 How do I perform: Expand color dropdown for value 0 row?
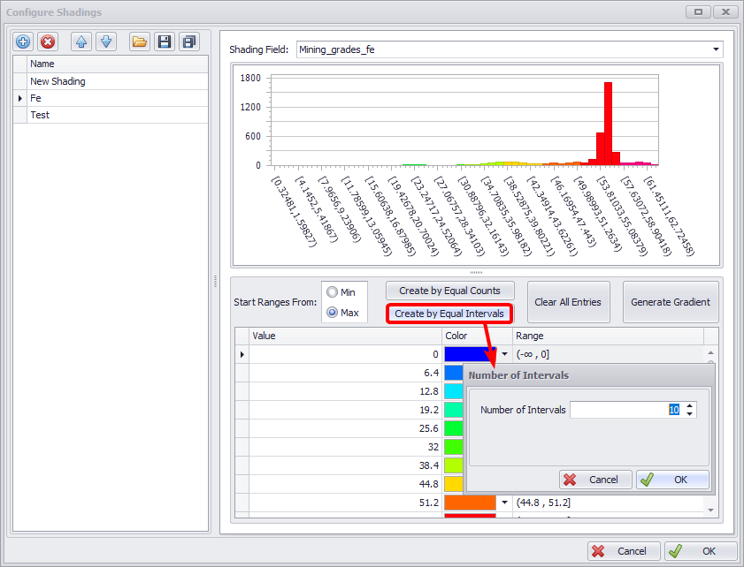pos(504,354)
